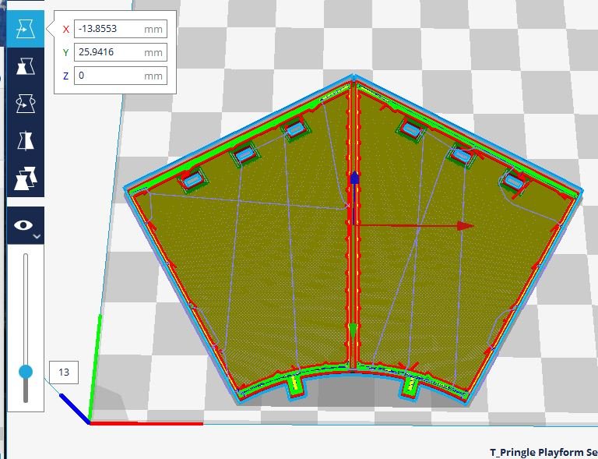Click the top of the layer slider track
This screenshot has width=598, height=459.
tap(26, 257)
